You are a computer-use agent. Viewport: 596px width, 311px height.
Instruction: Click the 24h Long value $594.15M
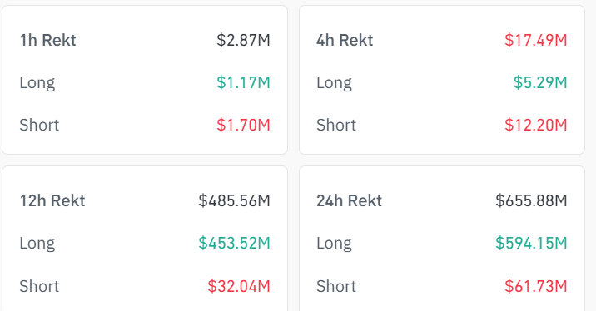pos(531,243)
